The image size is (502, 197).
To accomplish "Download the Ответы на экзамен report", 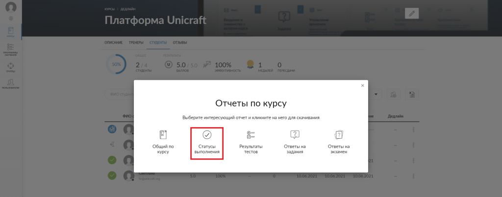I will pos(338,143).
